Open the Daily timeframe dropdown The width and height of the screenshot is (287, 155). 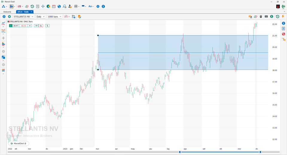coord(40,17)
